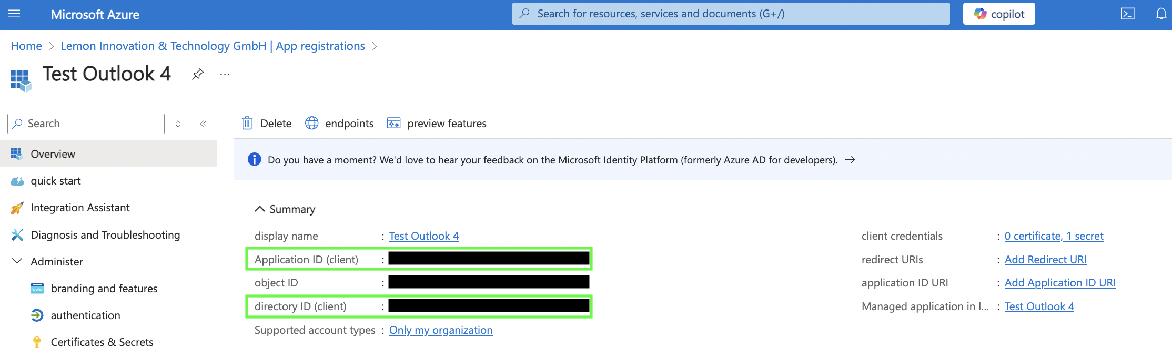This screenshot has height=348, width=1172.
Task: Toggle expand/collapse all menu groups arrows
Action: (x=178, y=124)
